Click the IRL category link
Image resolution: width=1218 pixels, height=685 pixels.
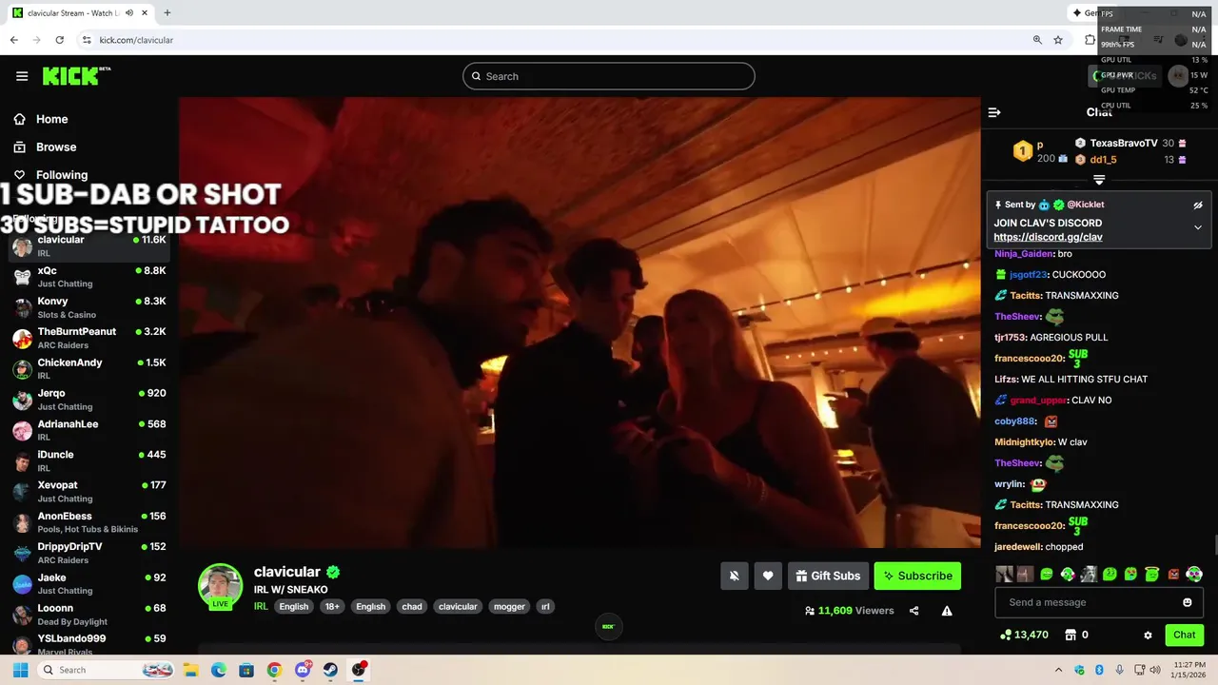click(x=261, y=606)
